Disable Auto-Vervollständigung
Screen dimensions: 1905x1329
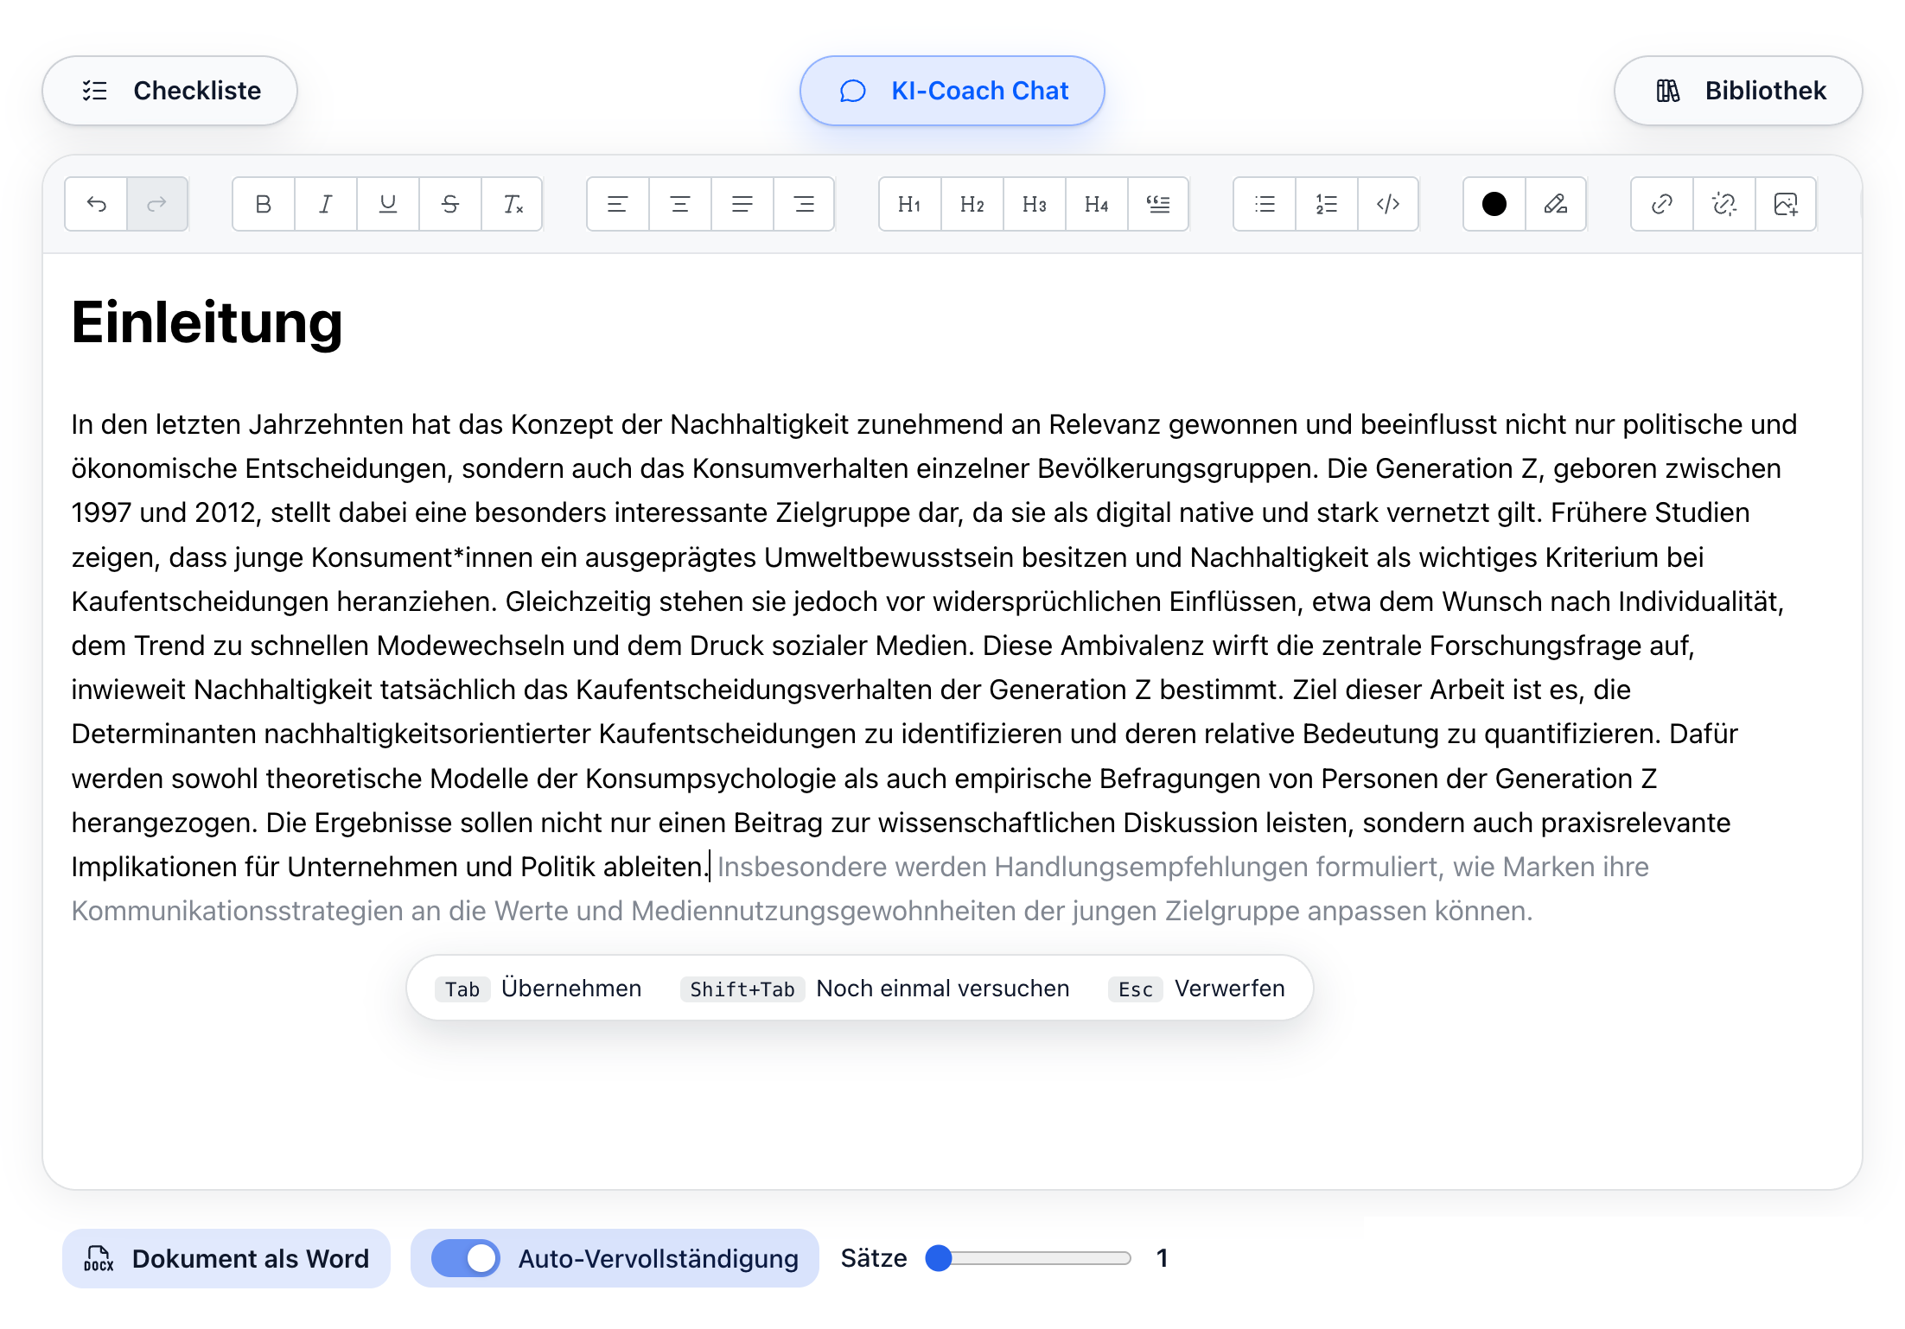(x=465, y=1258)
